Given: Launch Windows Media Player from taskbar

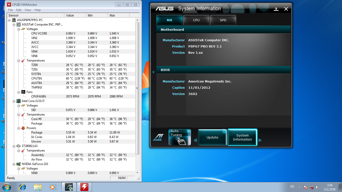Looking at the screenshot, I should tap(53, 187).
